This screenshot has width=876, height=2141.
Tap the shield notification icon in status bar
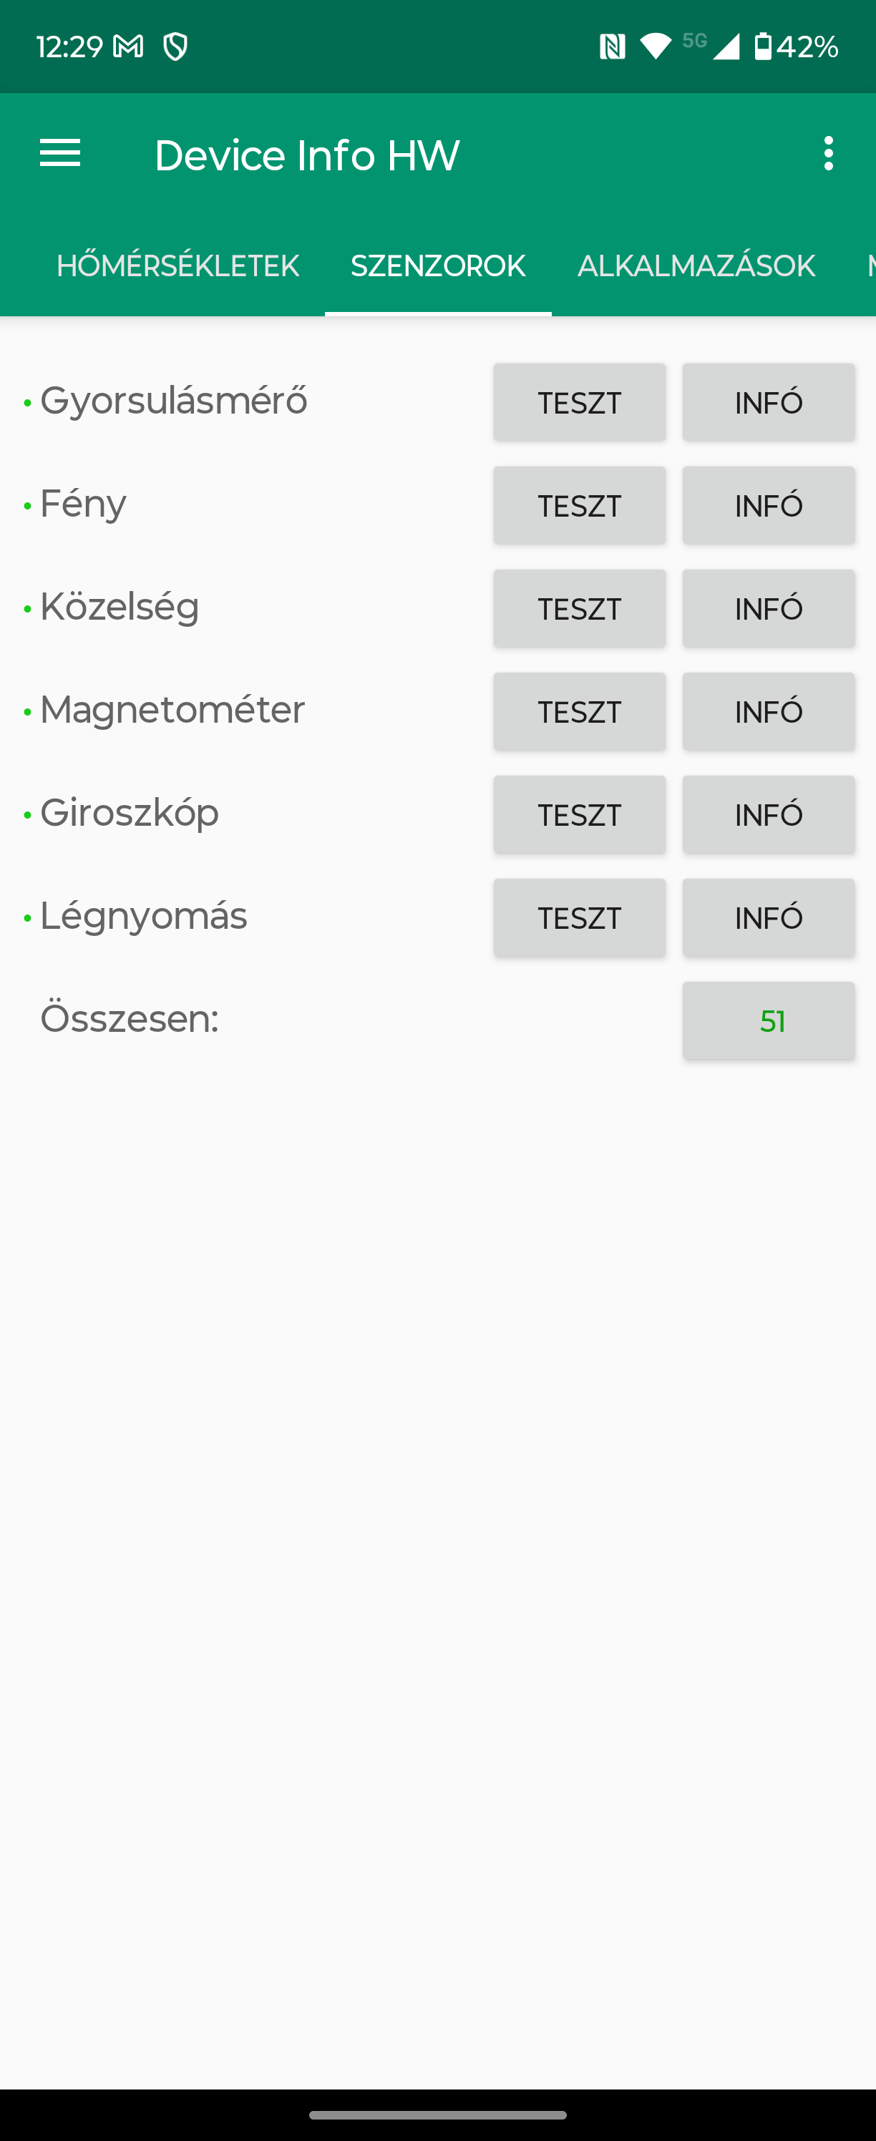175,47
